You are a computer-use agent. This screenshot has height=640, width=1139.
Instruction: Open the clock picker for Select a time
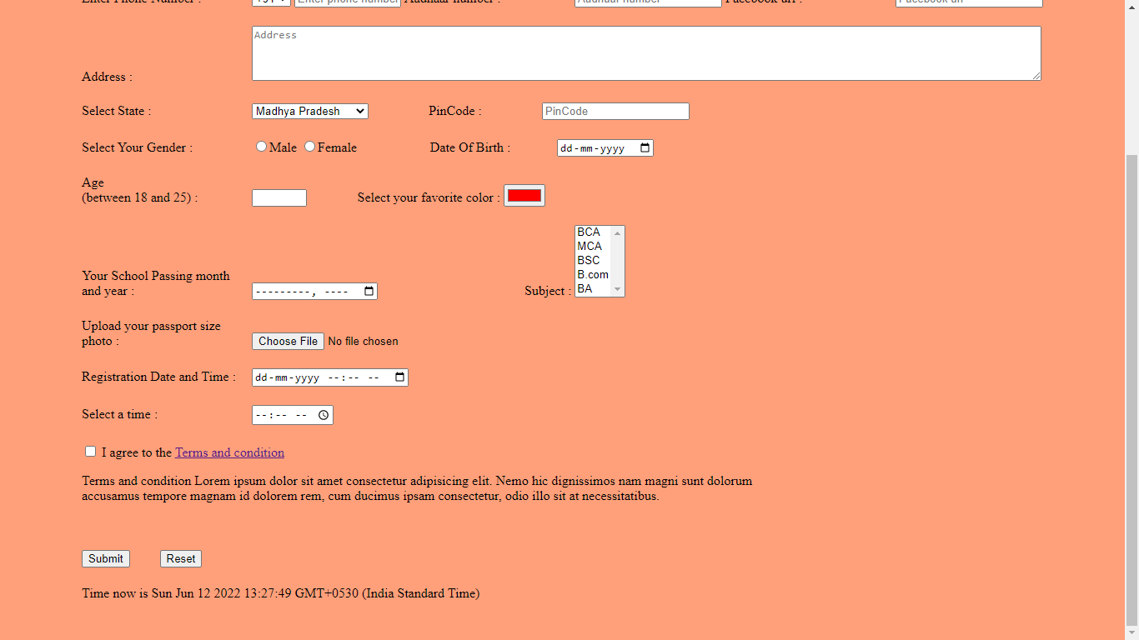tap(323, 414)
